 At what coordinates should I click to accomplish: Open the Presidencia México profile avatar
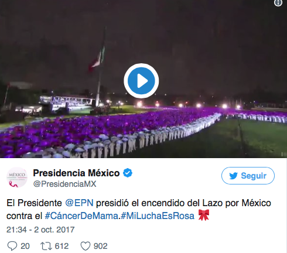click(x=17, y=177)
